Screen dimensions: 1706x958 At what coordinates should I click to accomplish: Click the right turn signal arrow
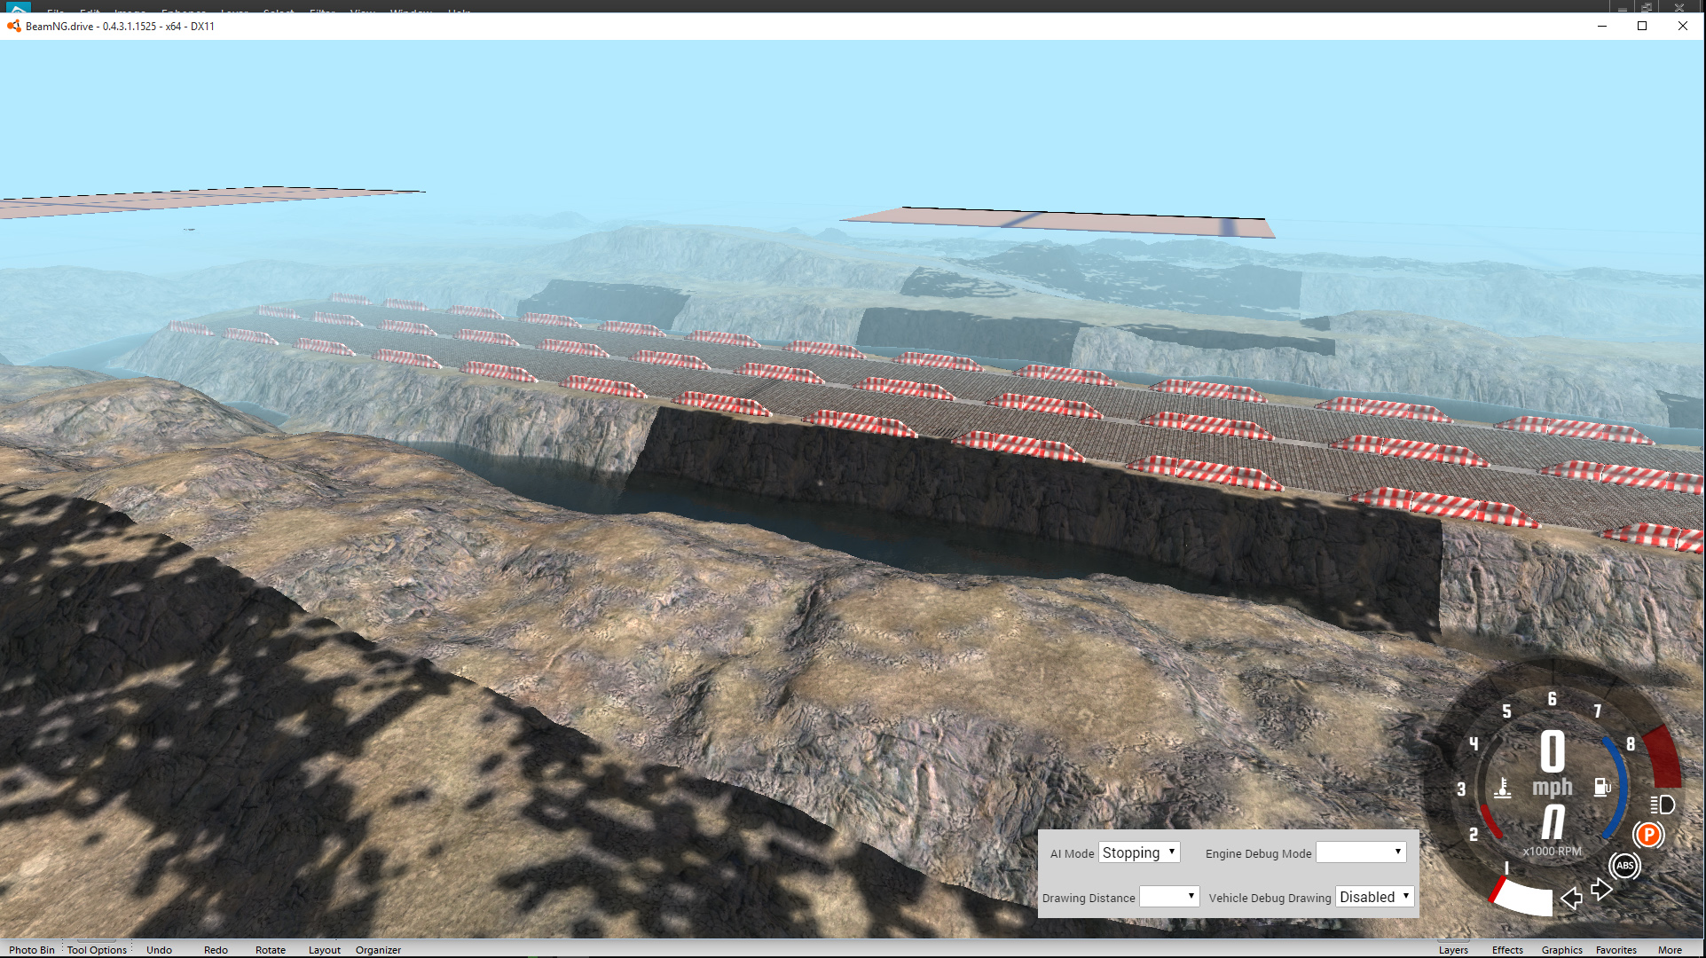1601,888
